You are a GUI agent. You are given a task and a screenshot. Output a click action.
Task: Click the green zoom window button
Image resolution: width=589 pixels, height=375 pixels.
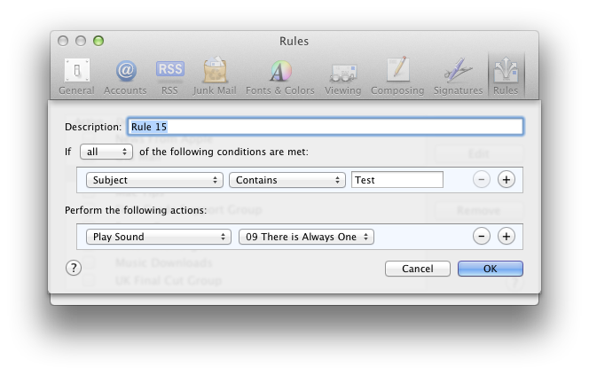(98, 41)
